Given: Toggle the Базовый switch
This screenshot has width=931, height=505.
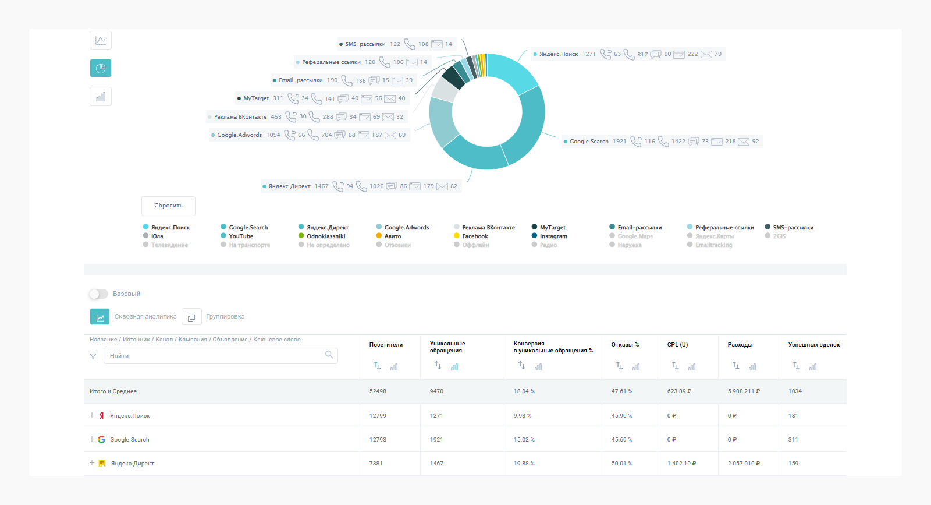Looking at the screenshot, I should pyautogui.click(x=98, y=294).
